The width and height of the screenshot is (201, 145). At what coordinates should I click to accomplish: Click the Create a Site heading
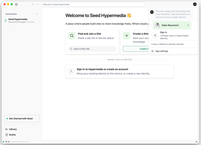point(141,34)
